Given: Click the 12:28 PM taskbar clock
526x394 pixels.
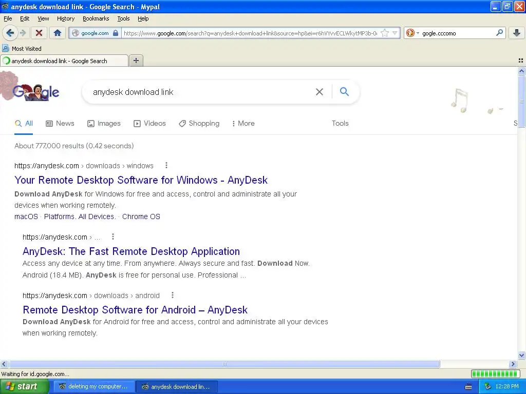Looking at the screenshot, I should tap(507, 386).
